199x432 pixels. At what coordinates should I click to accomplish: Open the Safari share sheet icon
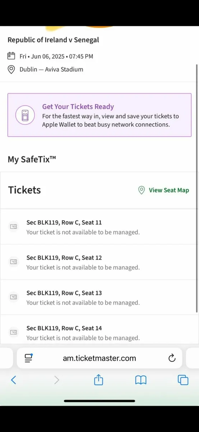tap(99, 379)
